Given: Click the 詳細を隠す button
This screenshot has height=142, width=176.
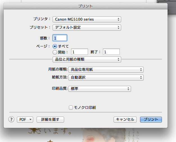Looking at the screenshot, I should pyautogui.click(x=50, y=119).
